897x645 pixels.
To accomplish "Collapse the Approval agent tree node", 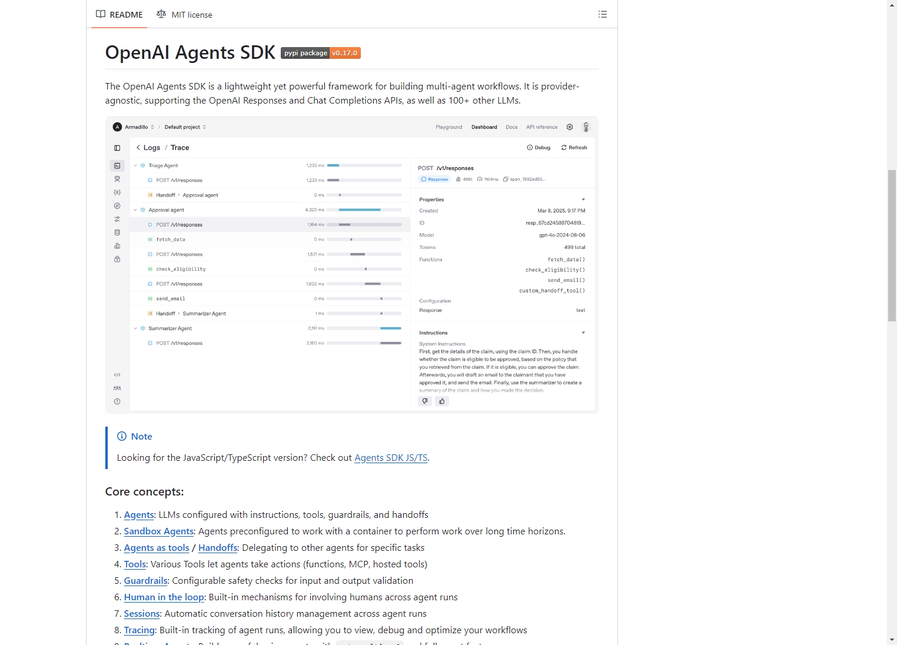I will tap(135, 210).
